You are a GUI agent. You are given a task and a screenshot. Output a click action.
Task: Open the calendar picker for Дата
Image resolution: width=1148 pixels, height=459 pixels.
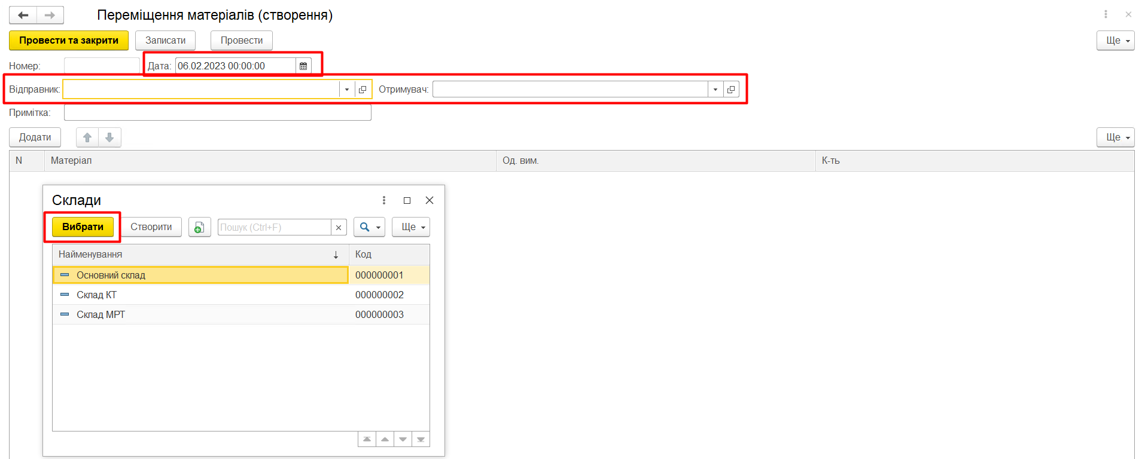click(303, 66)
